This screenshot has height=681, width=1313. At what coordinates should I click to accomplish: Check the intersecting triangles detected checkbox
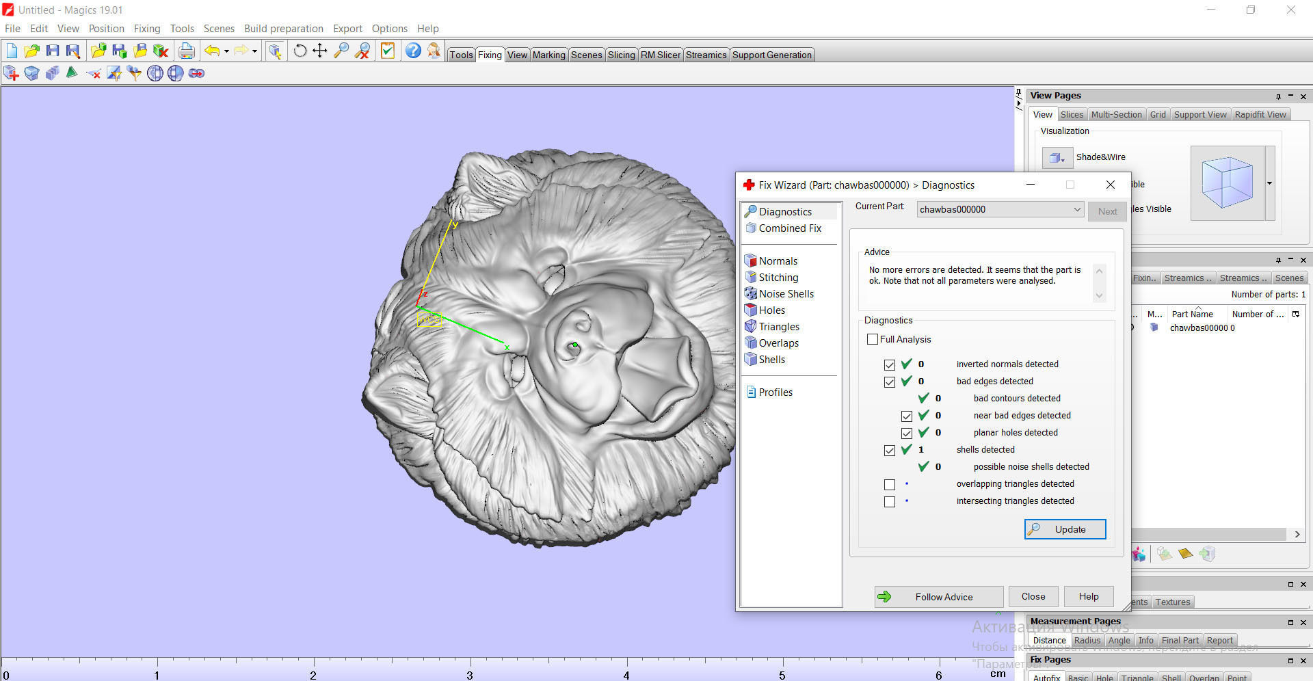click(889, 501)
